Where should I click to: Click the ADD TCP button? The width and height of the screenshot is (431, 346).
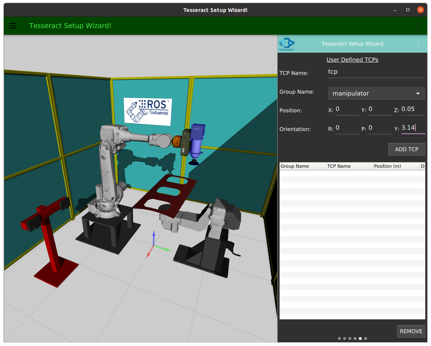coord(406,149)
